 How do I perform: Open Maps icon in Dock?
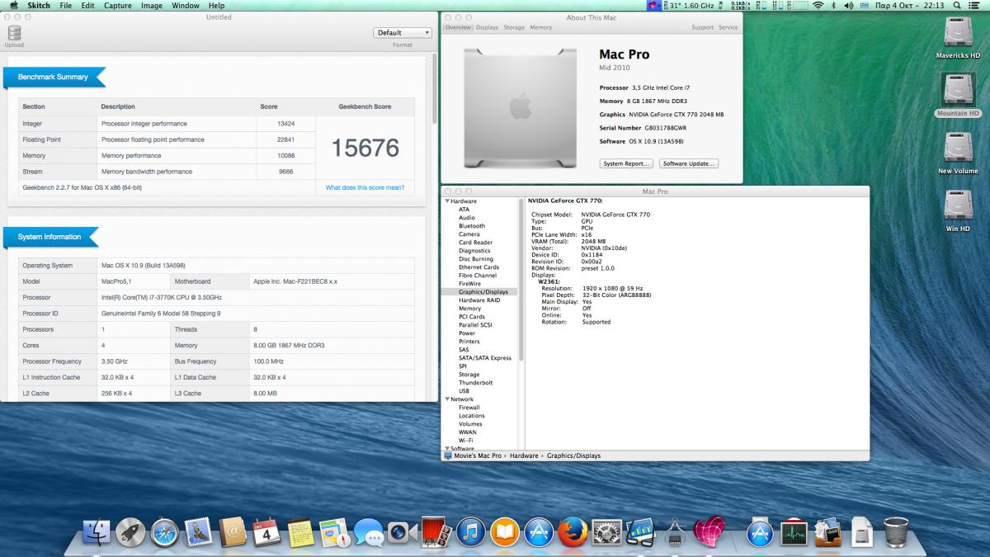(334, 532)
